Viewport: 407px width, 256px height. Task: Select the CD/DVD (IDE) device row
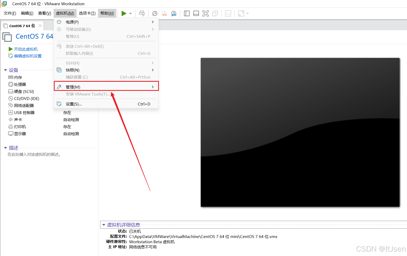[x=24, y=98]
